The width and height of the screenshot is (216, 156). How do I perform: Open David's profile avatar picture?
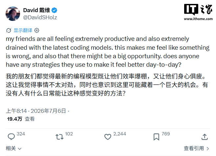pyautogui.click(x=13, y=14)
